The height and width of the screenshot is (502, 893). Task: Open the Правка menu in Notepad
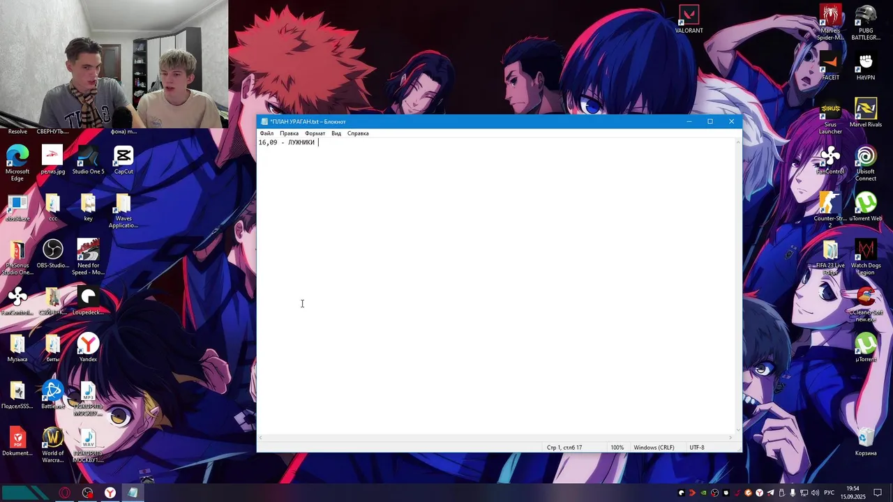point(289,133)
